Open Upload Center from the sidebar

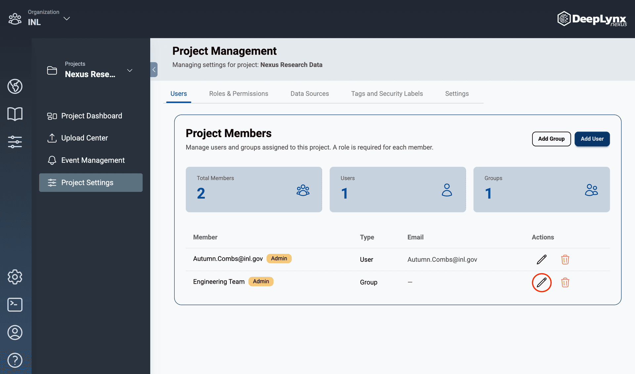point(84,138)
